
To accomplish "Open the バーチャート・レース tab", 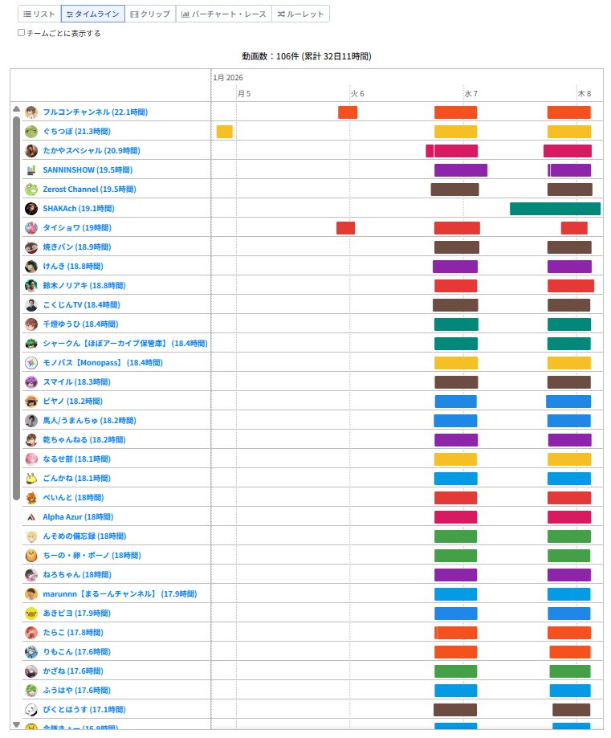I will (x=224, y=14).
